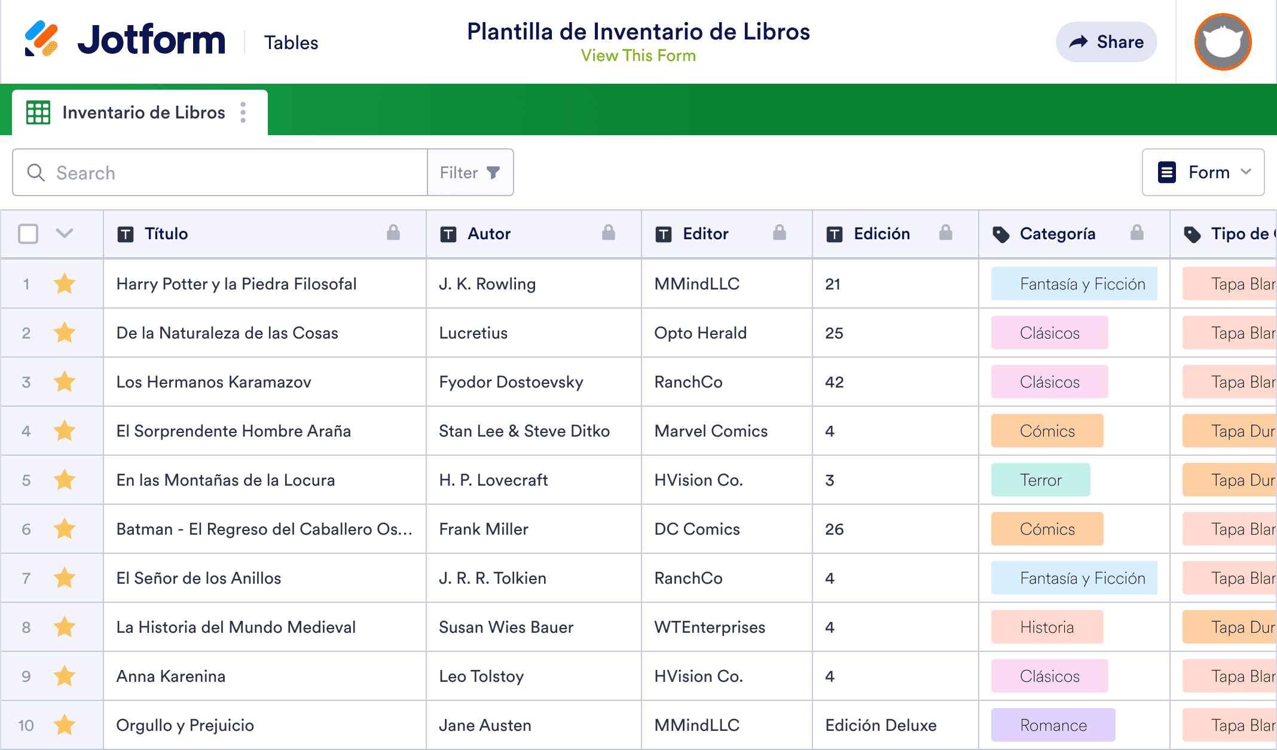Click the Jotform logo

[x=126, y=39]
